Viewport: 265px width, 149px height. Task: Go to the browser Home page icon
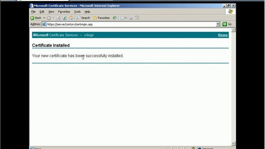(71, 18)
